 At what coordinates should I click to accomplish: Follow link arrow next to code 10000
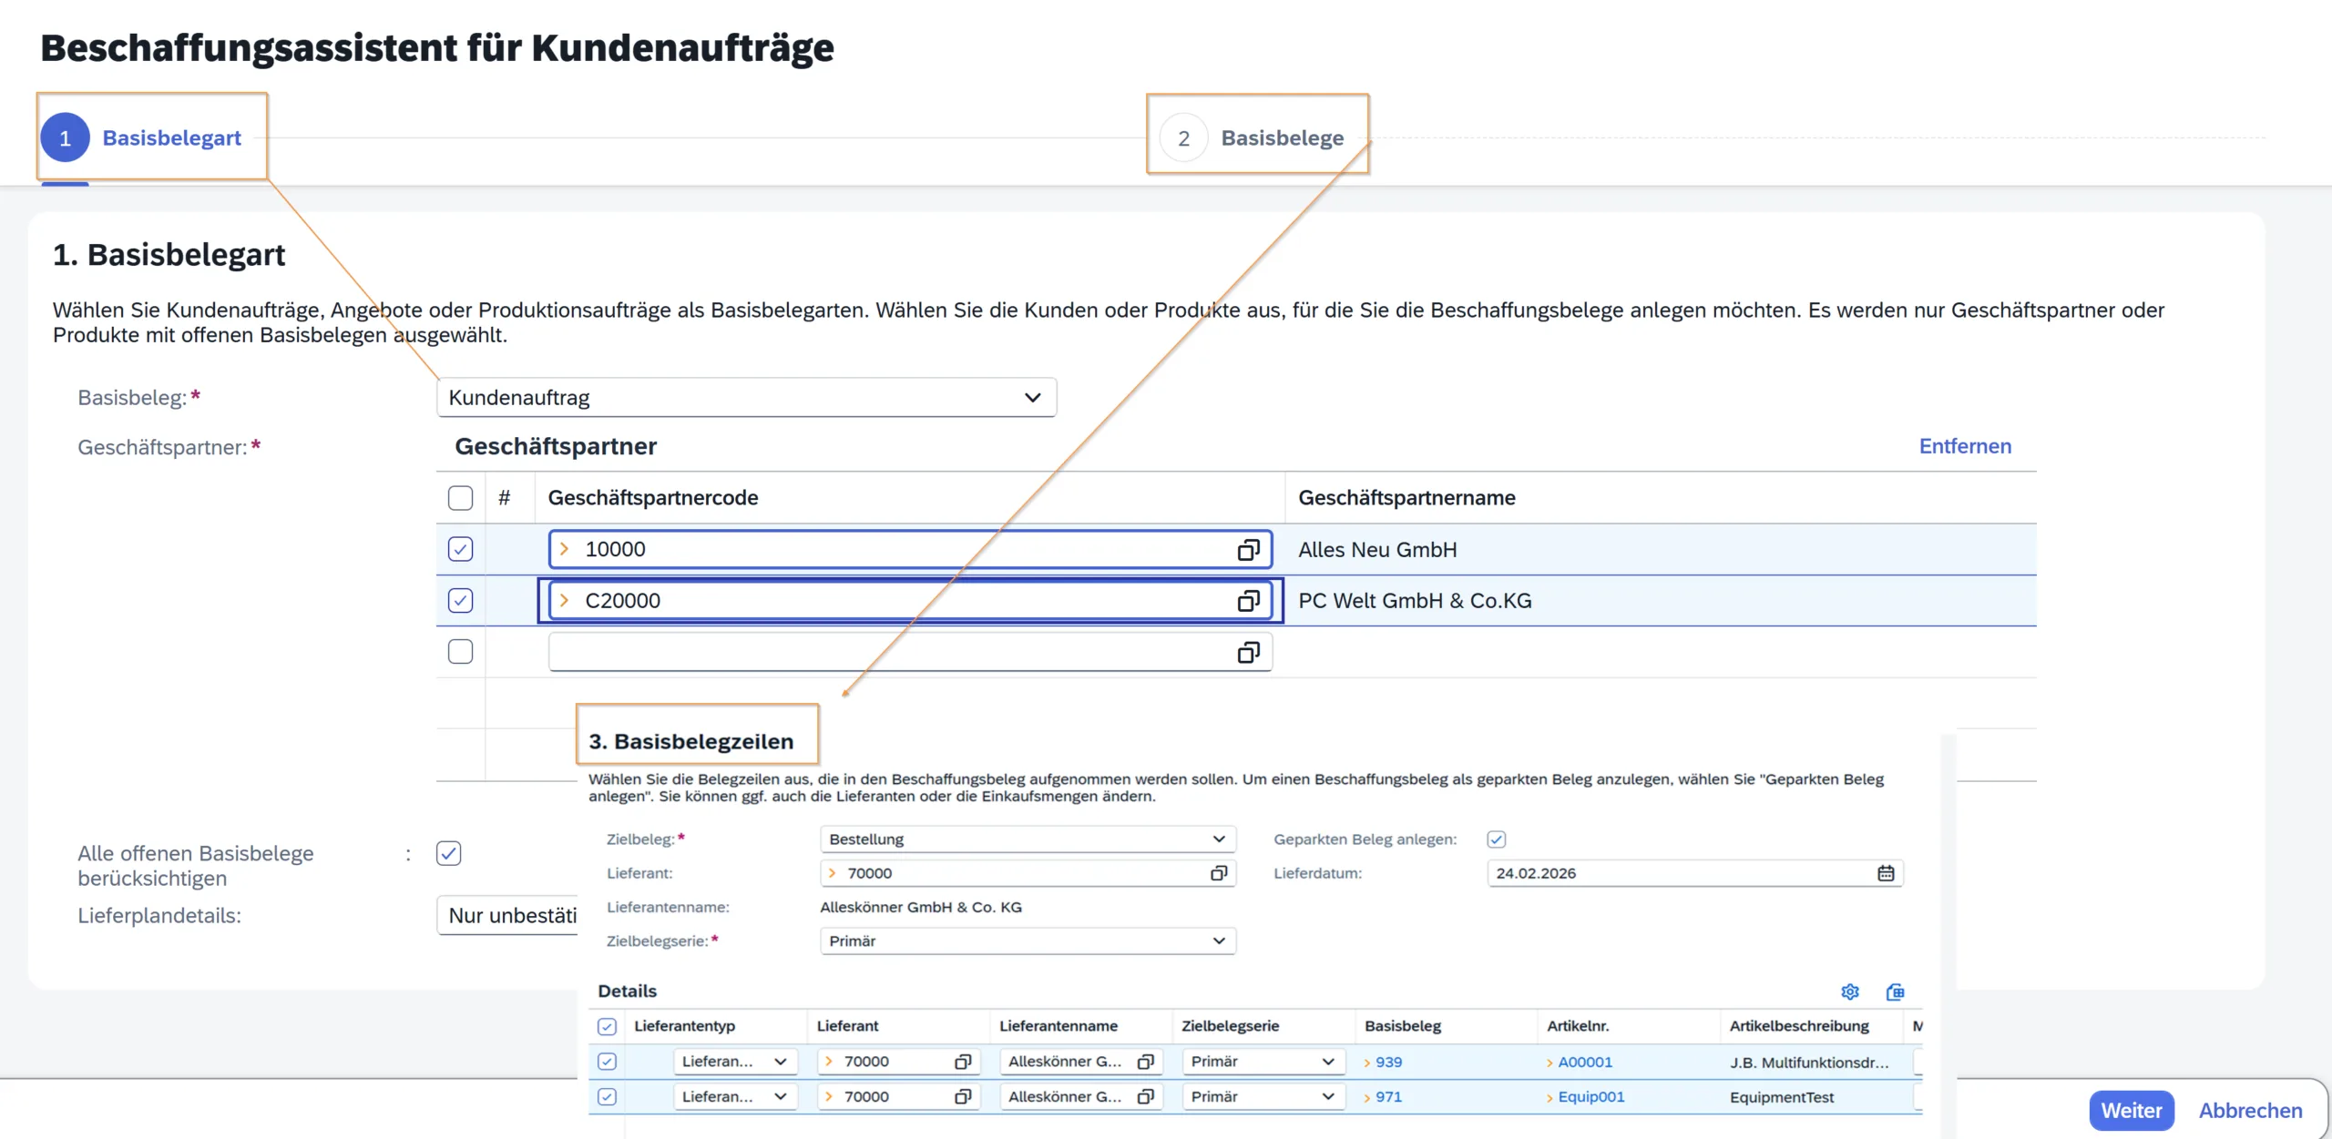[x=565, y=549]
